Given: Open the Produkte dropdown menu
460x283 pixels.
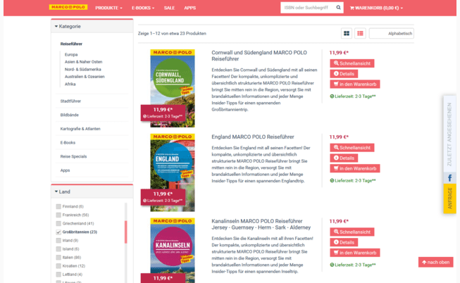Looking at the screenshot, I should click(108, 8).
